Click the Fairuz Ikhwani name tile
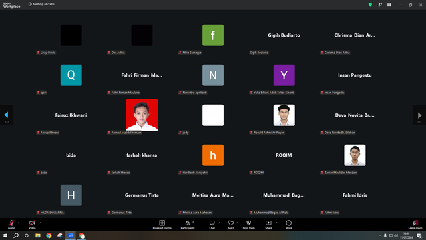 [x=71, y=115]
